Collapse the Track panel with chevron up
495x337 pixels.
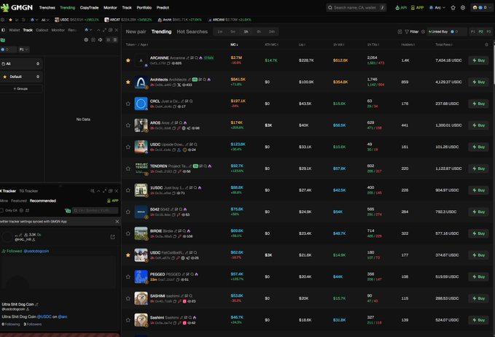98,30
